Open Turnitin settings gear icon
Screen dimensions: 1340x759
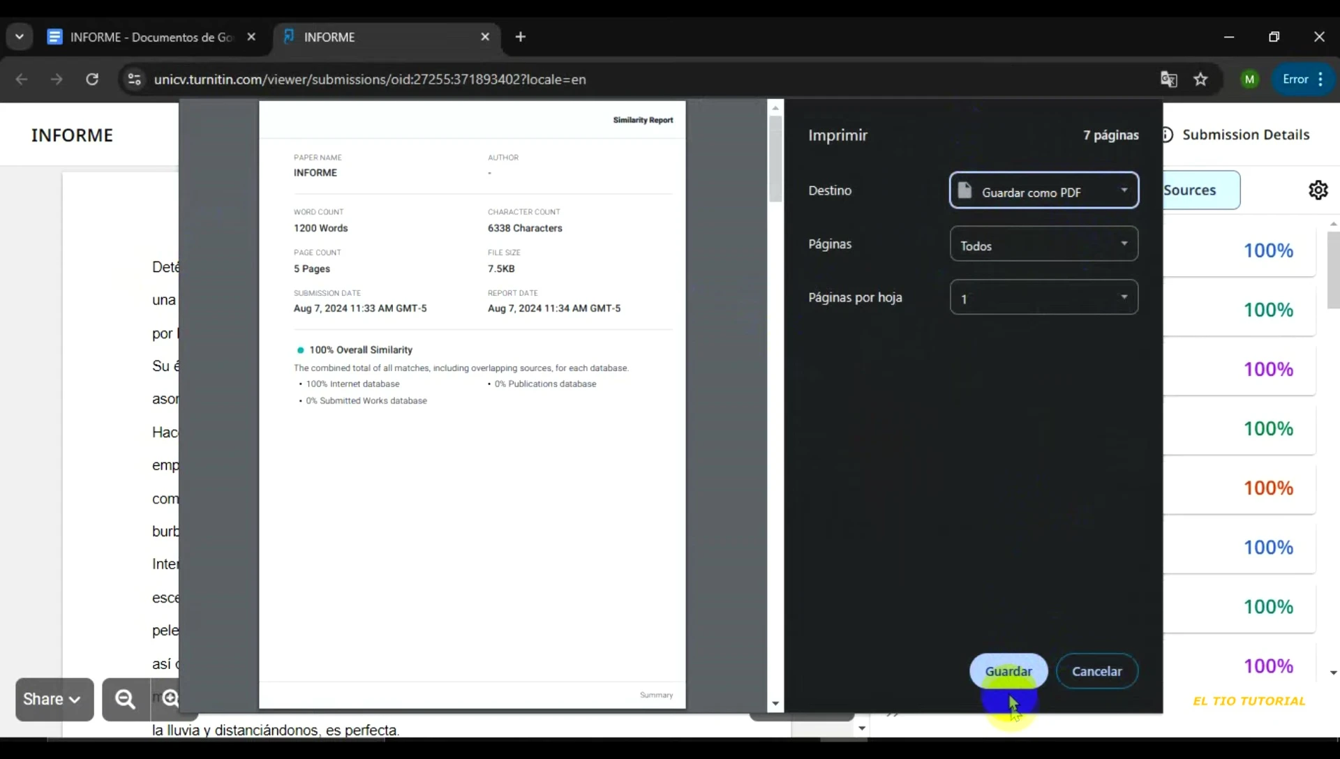tap(1318, 190)
